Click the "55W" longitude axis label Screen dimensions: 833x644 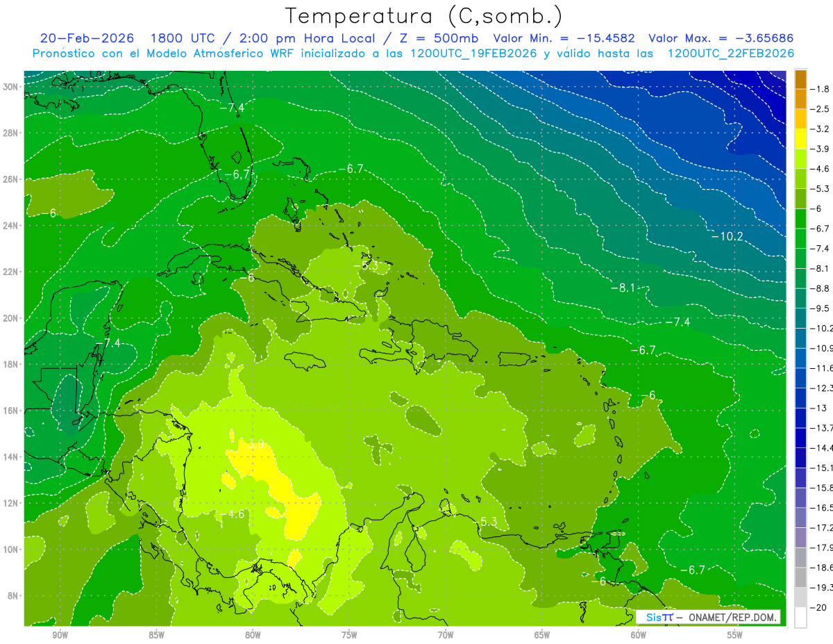(735, 635)
